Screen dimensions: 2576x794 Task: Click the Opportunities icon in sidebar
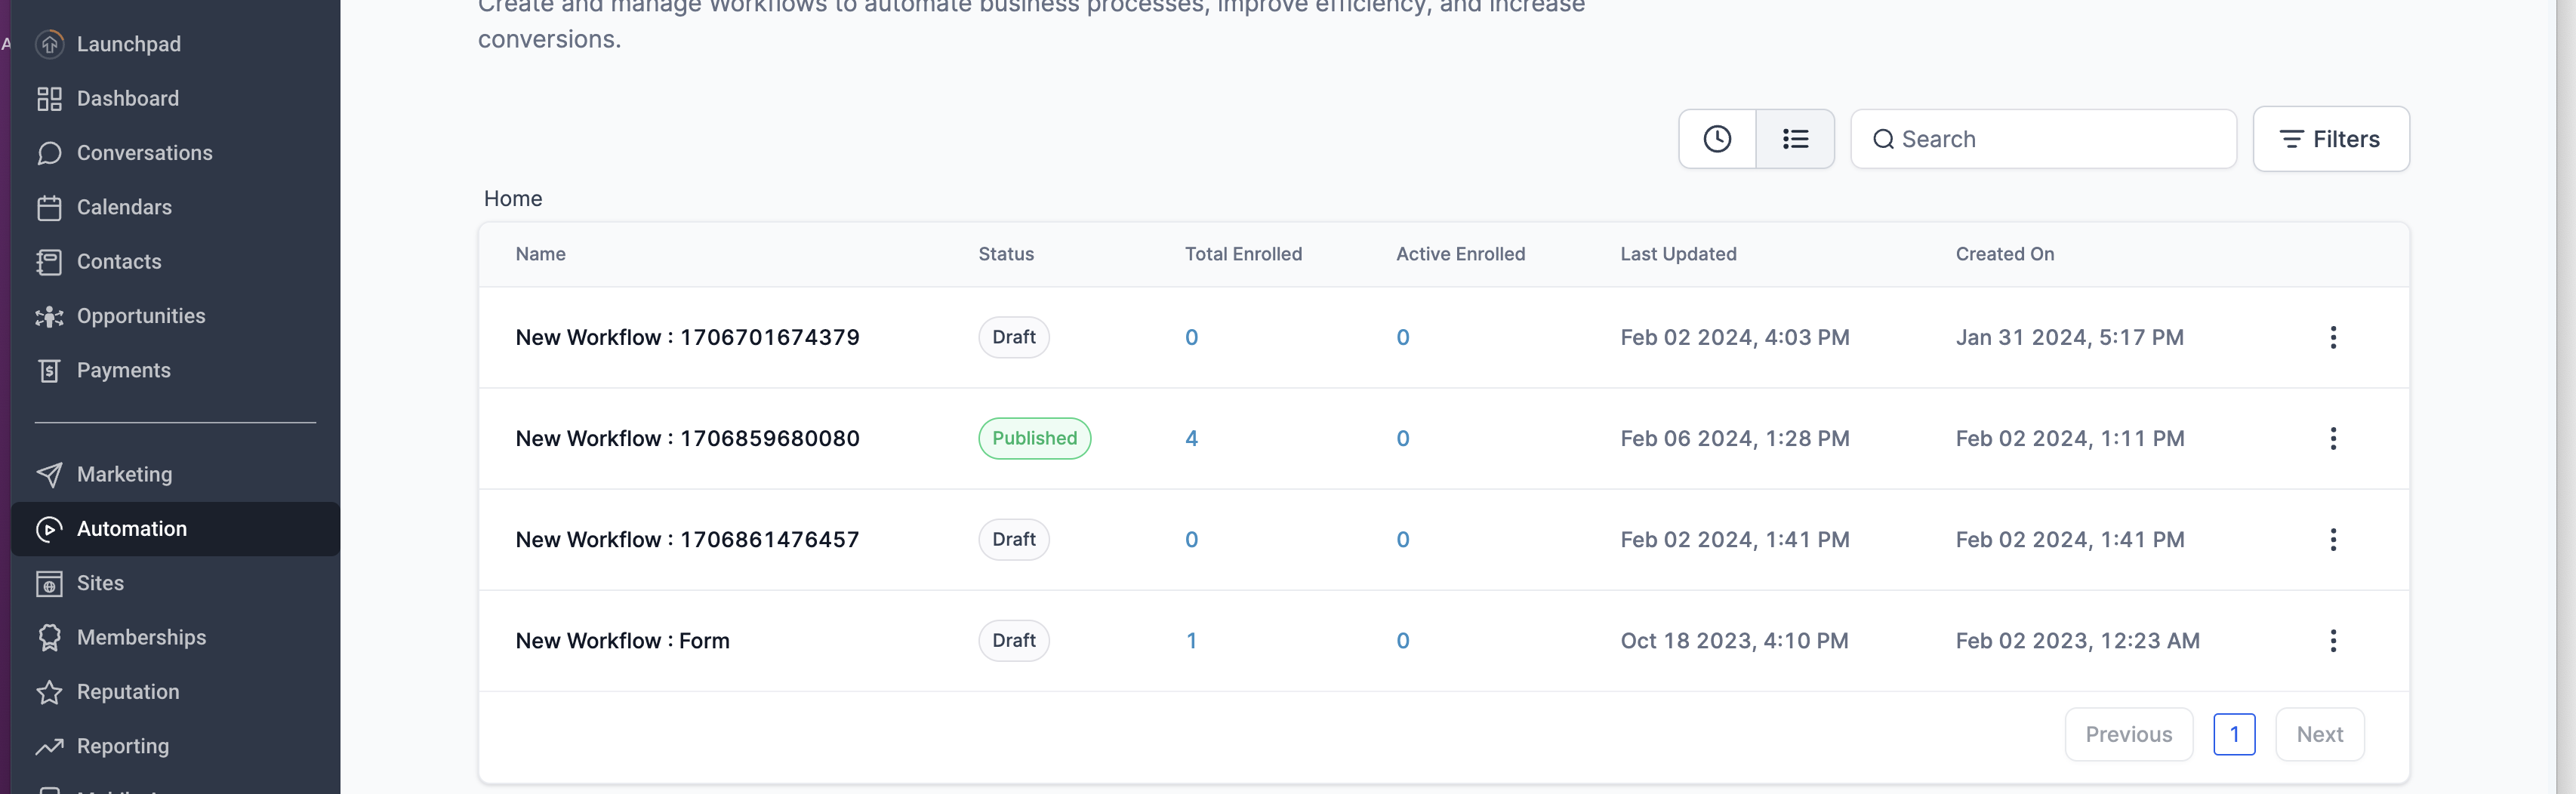pos(49,316)
